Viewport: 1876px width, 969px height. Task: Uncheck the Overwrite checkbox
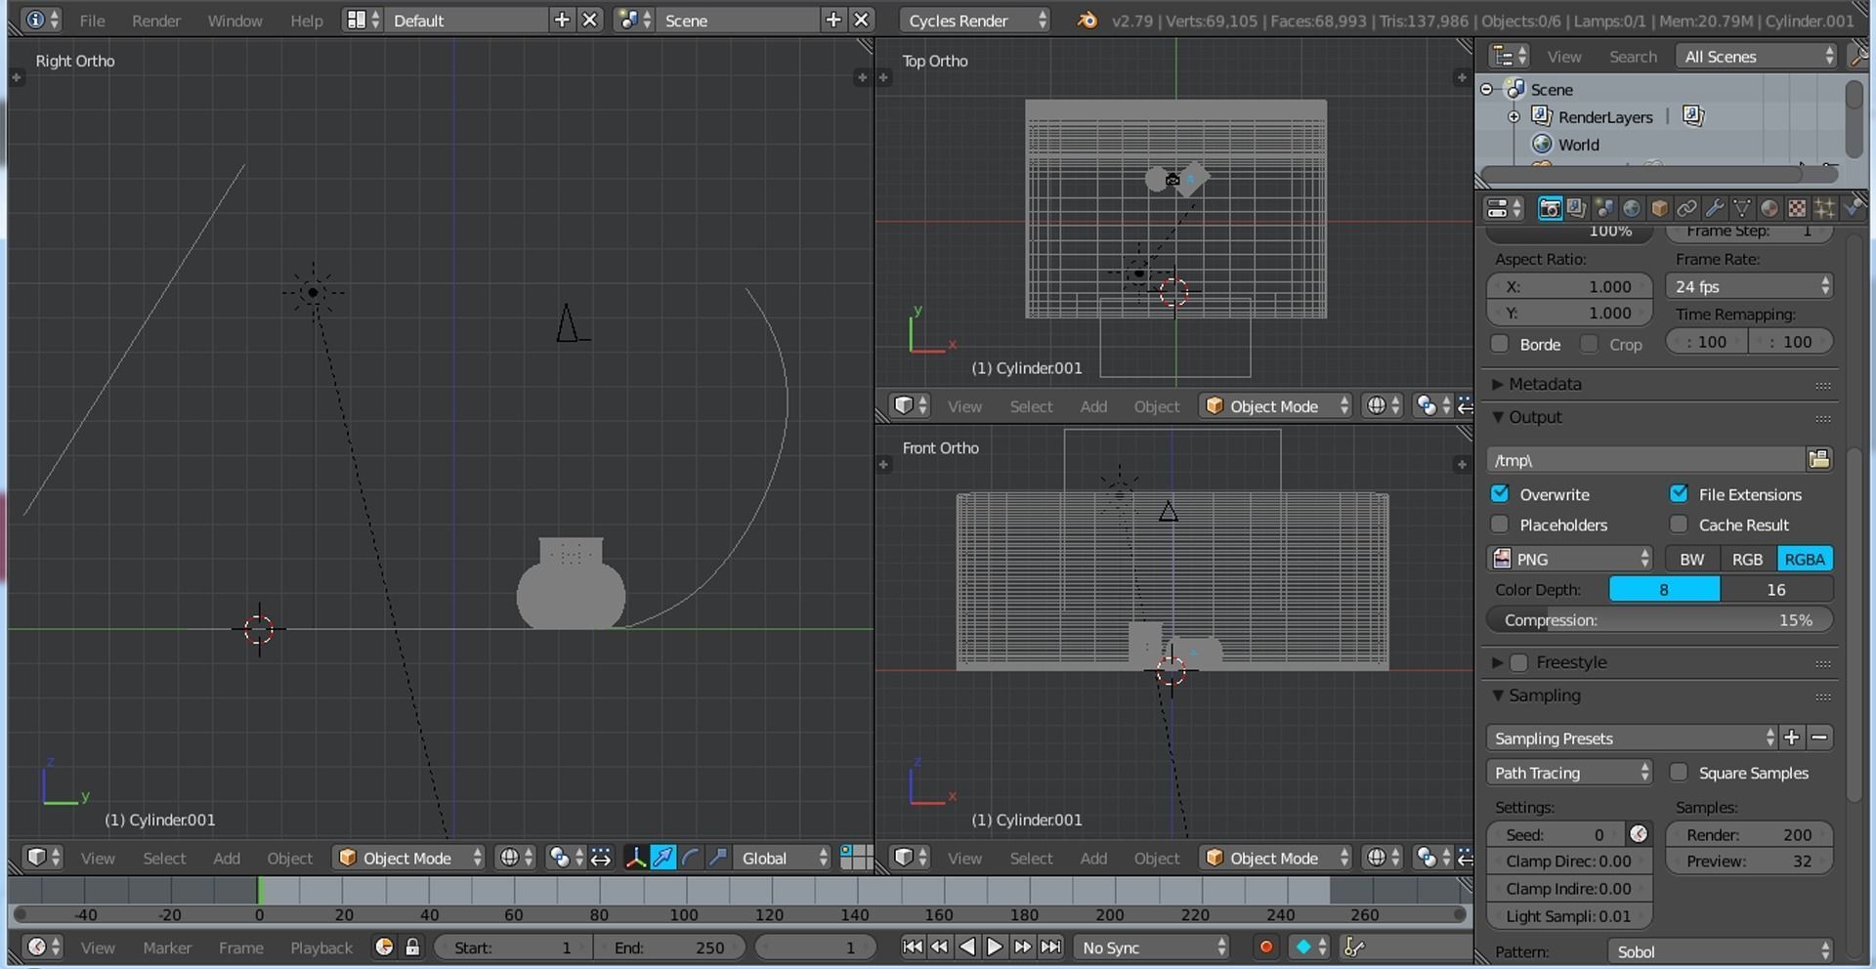1500,493
